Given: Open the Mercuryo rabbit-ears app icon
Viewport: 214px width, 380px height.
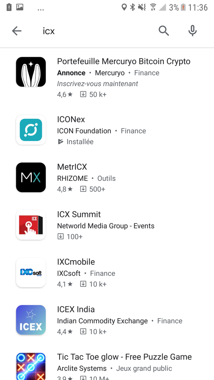Looking at the screenshot, I should (31, 72).
